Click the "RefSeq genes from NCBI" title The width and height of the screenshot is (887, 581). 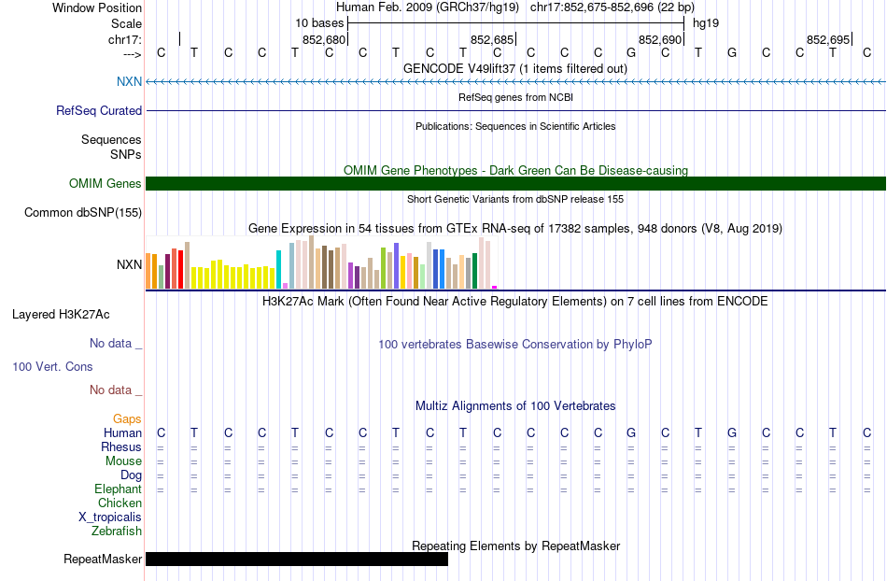515,97
